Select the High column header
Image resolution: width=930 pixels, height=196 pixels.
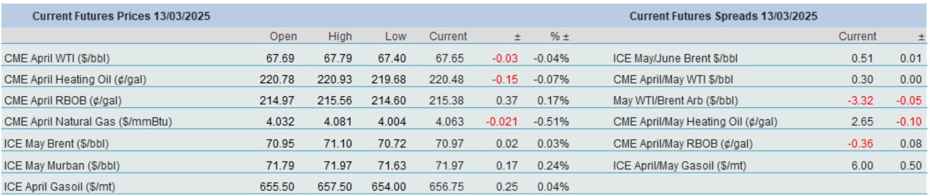click(x=340, y=36)
